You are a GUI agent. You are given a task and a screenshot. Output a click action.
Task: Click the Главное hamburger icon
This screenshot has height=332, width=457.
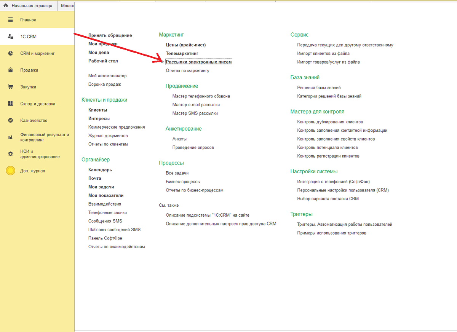(11, 20)
